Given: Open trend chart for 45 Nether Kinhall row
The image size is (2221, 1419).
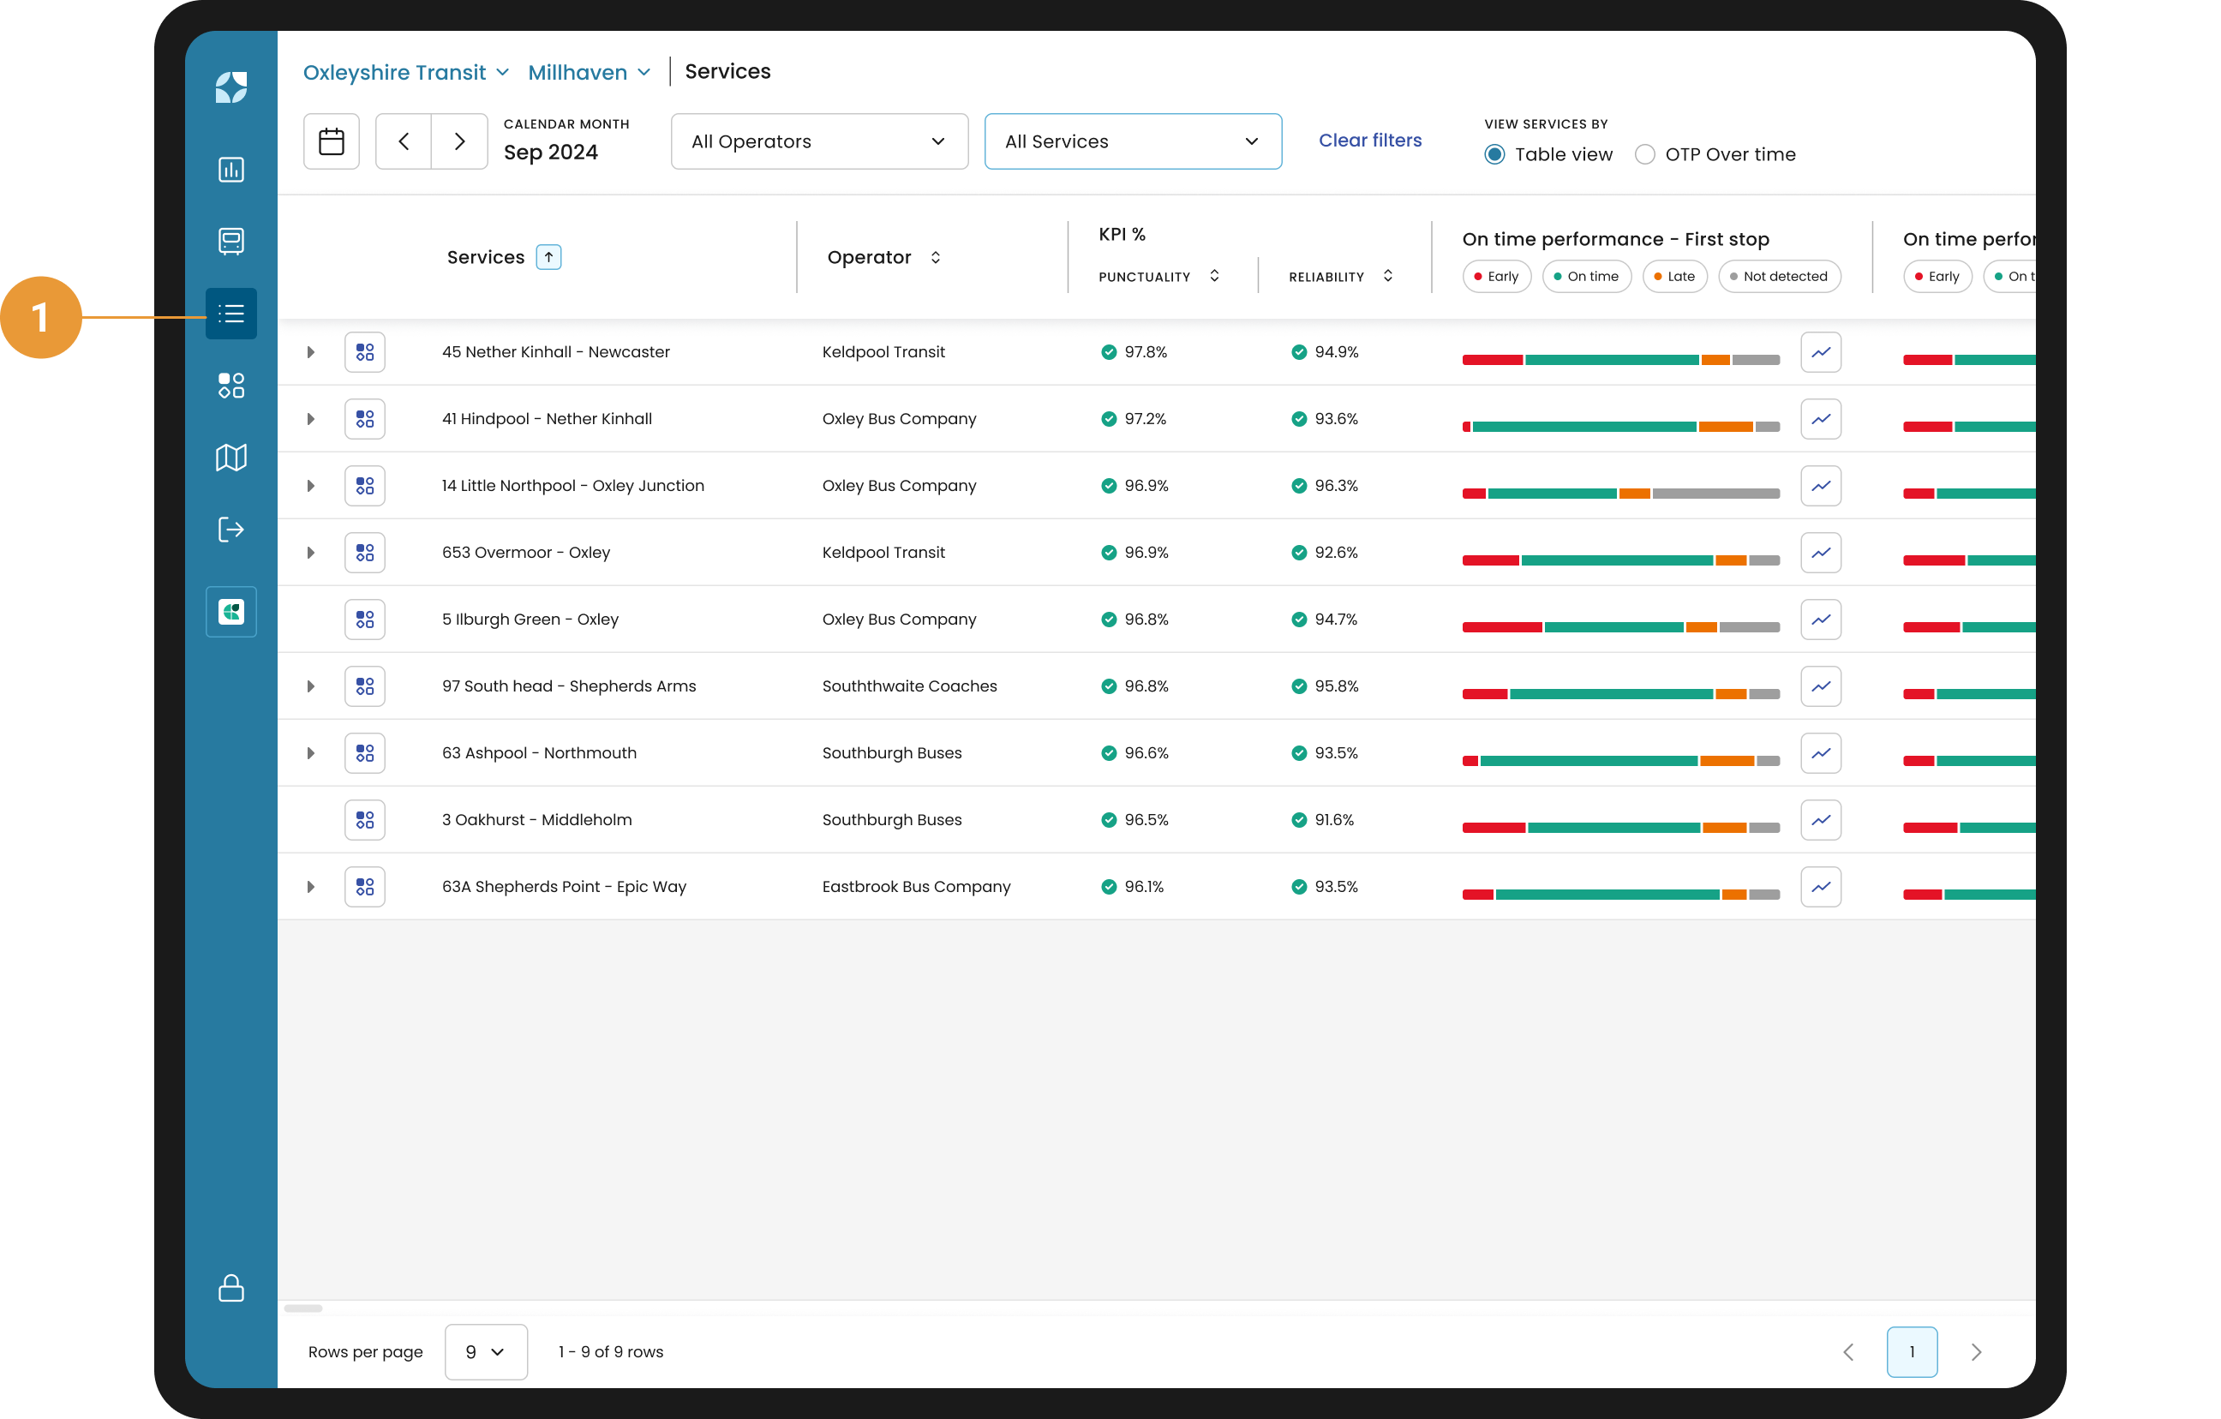Looking at the screenshot, I should [1820, 352].
